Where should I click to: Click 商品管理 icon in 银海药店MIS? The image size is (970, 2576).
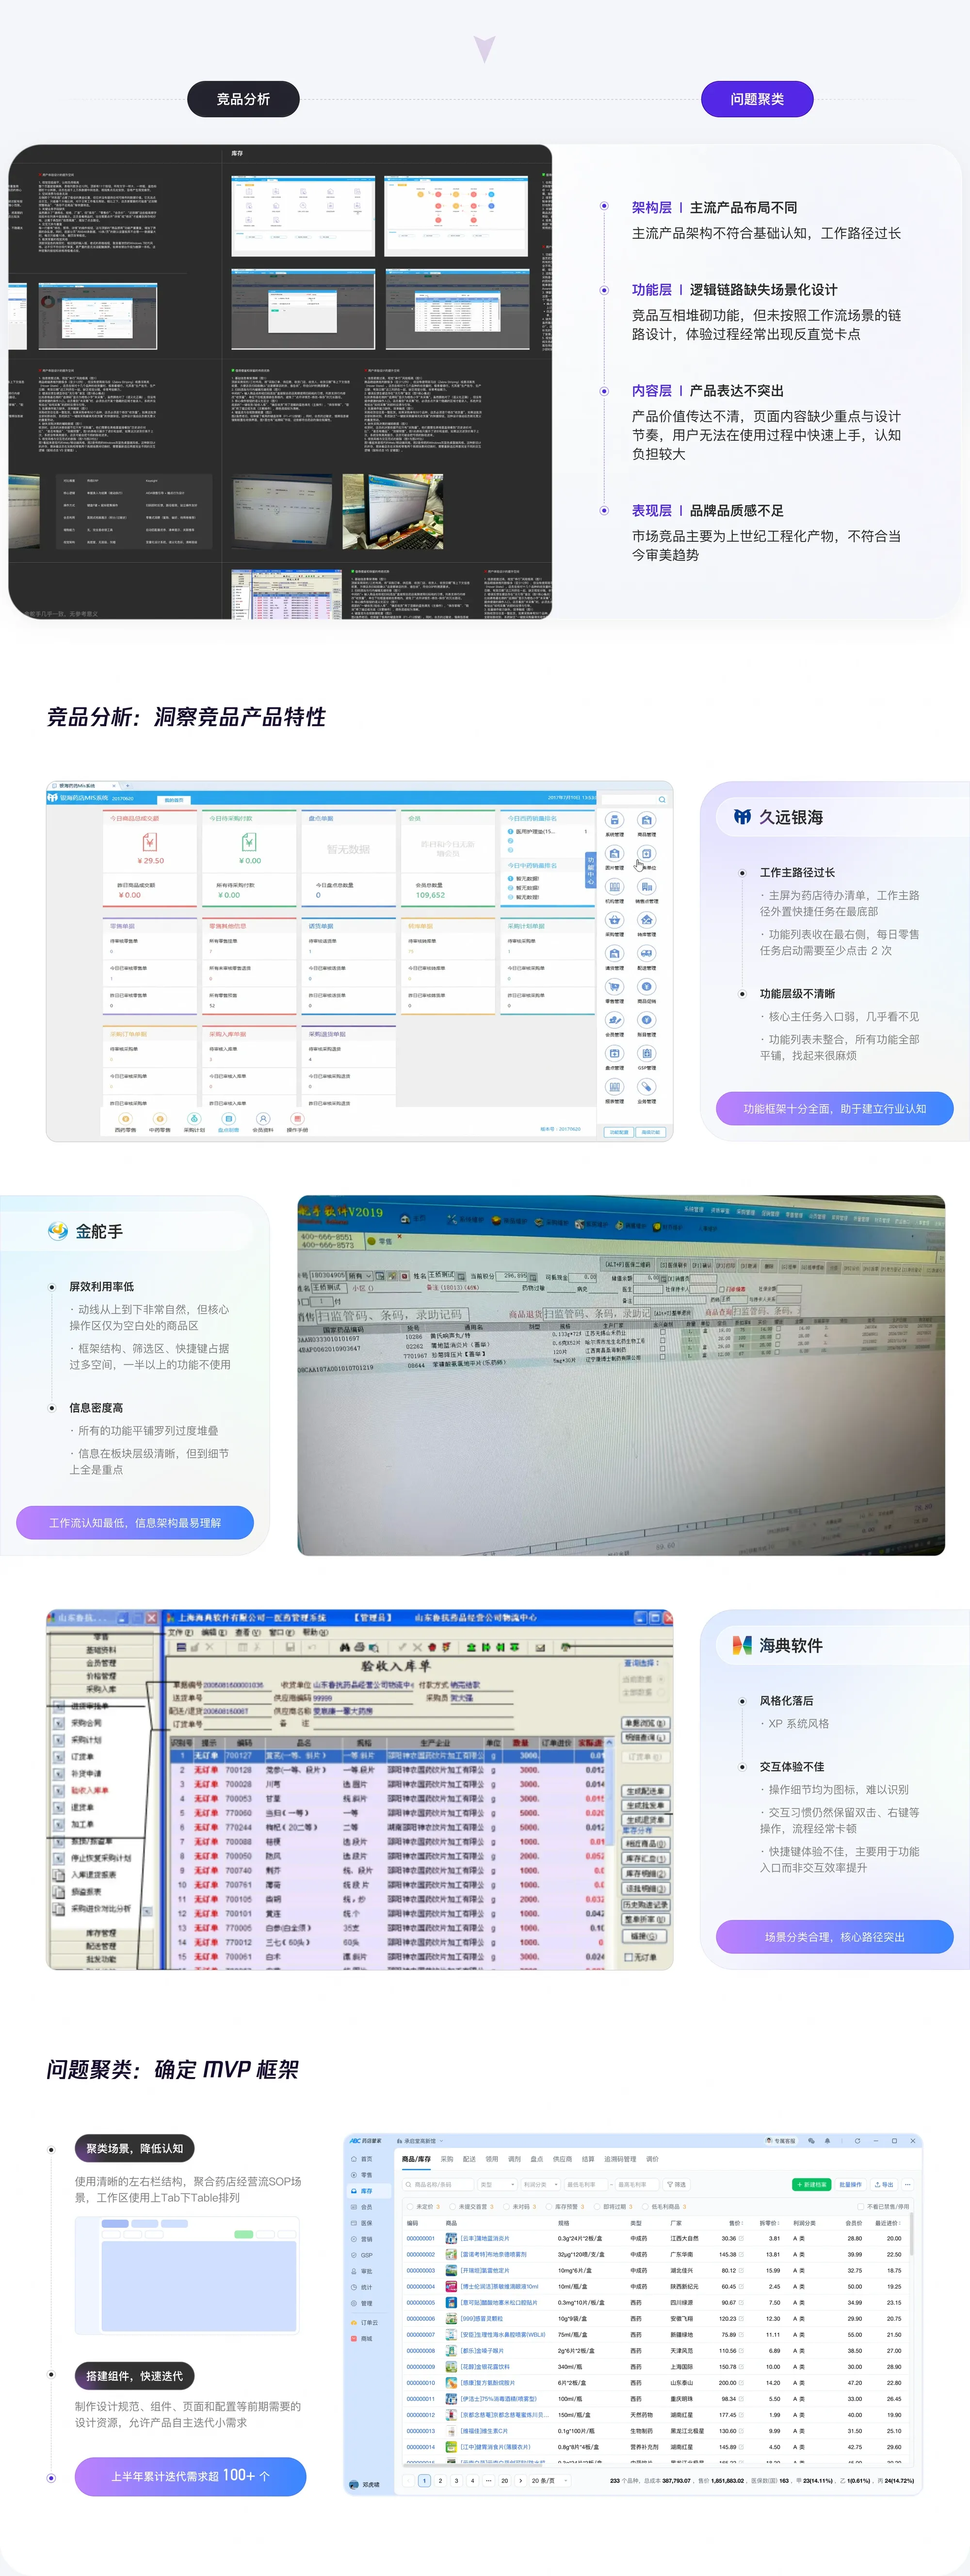tap(647, 820)
